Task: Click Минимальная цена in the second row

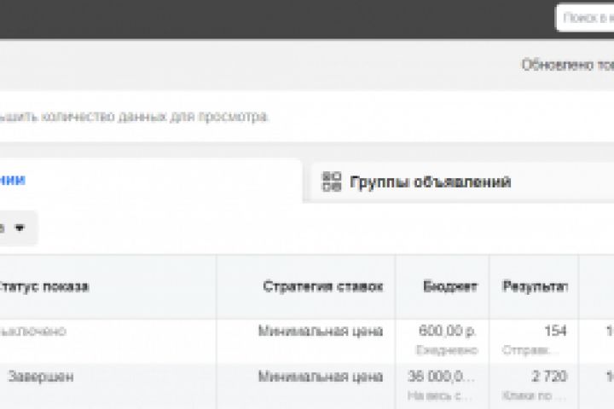Action: coord(321,377)
